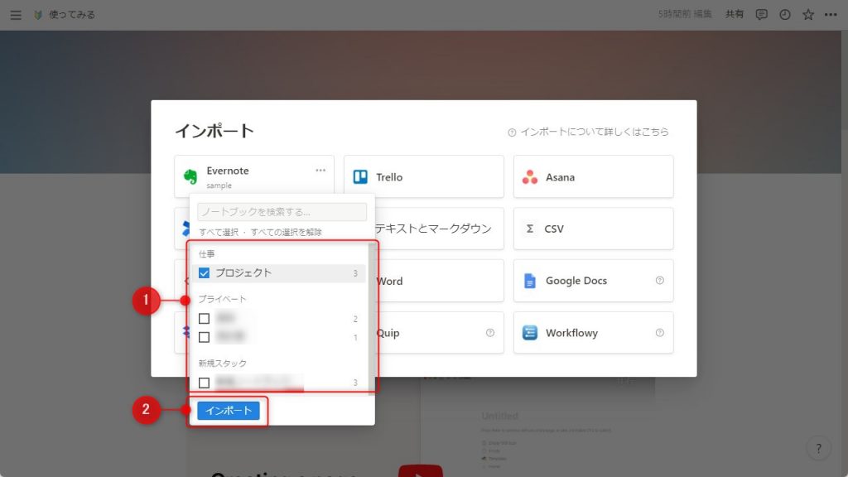848x477 pixels.
Task: Select the Trello import option
Action: [x=424, y=177]
